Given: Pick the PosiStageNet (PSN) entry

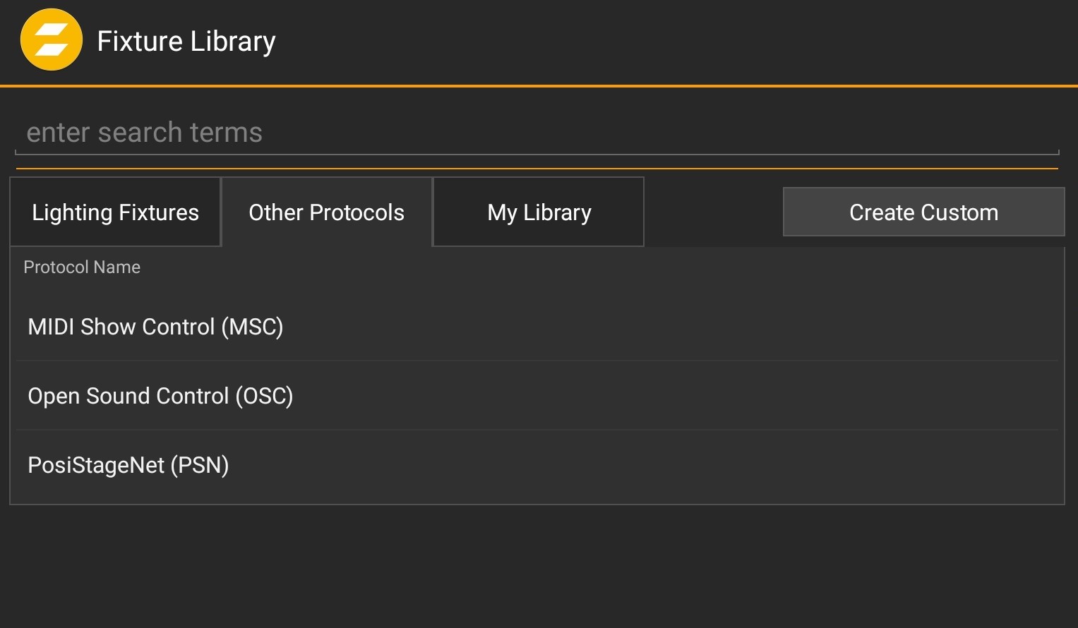Looking at the screenshot, I should point(128,465).
